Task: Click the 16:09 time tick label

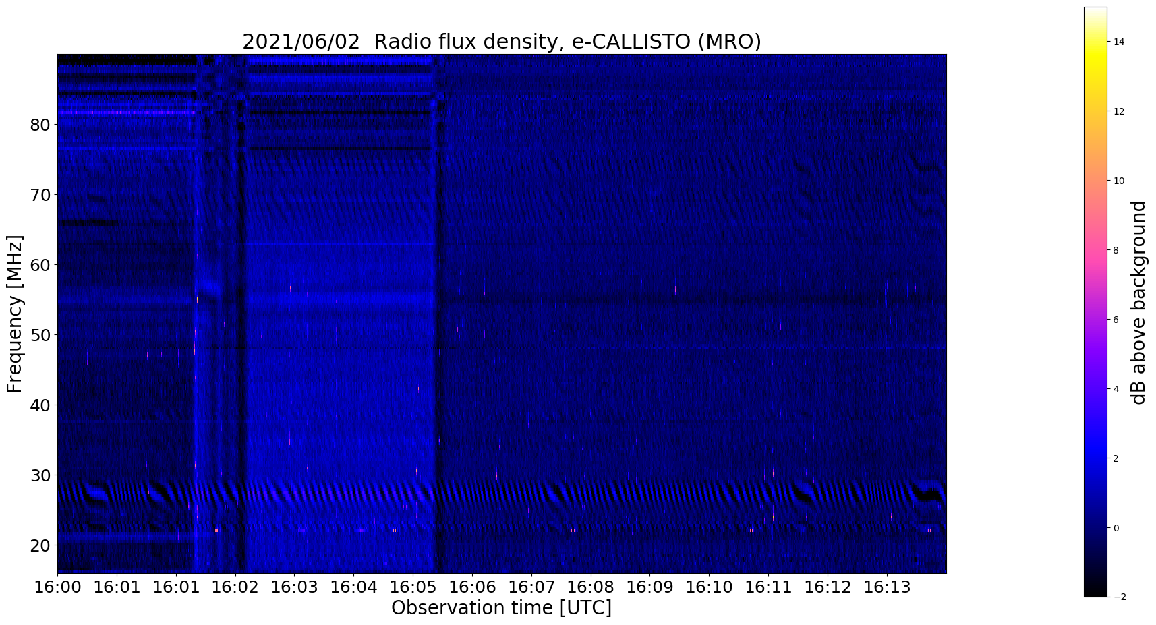Action: click(650, 587)
